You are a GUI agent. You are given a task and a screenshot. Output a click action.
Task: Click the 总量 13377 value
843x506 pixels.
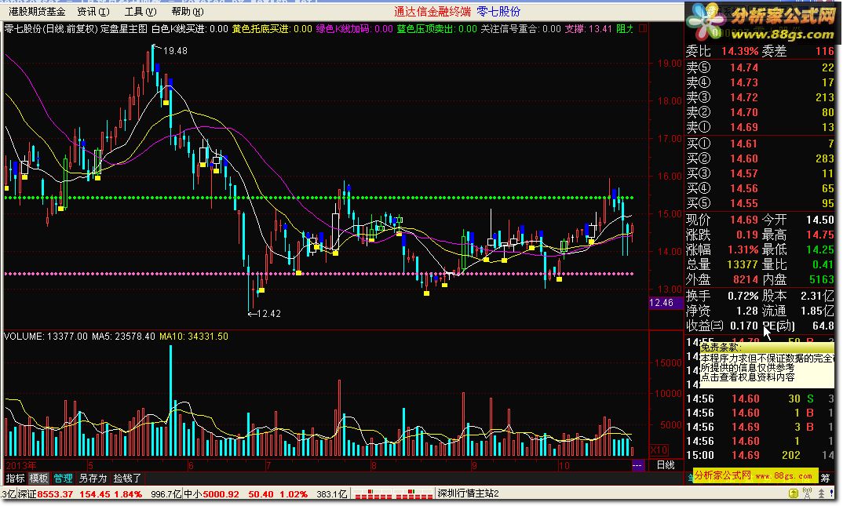tap(742, 265)
